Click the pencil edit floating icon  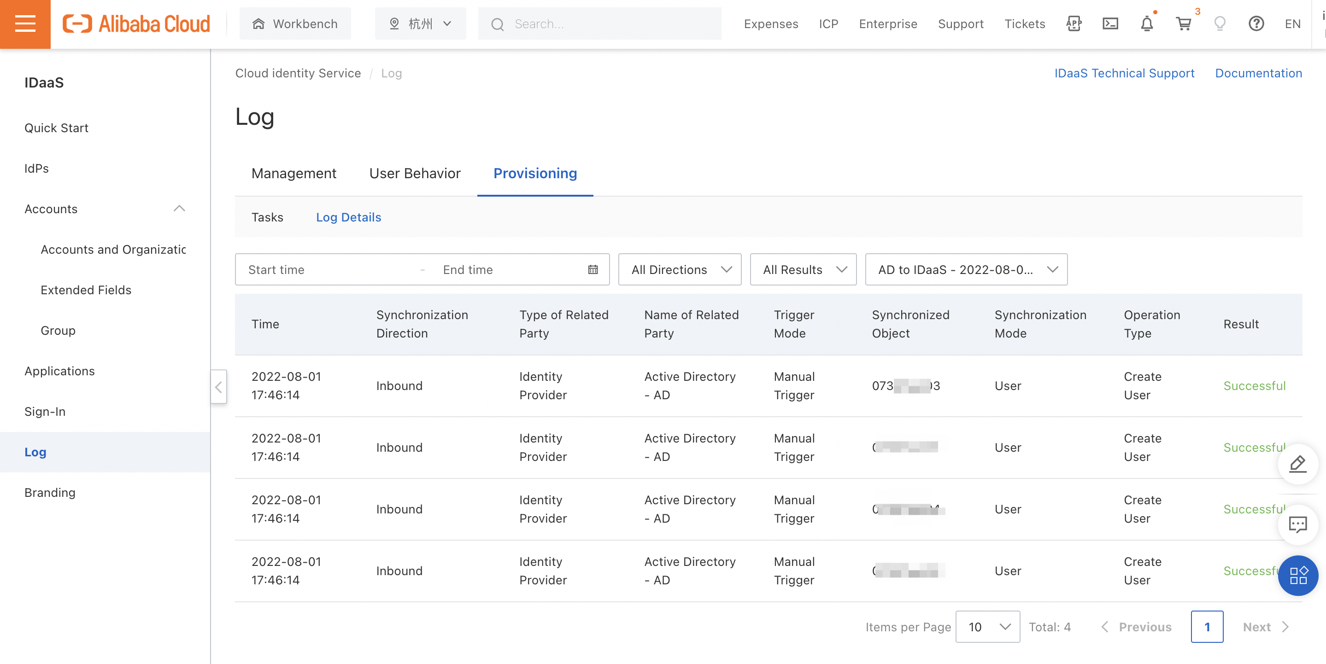[x=1298, y=464]
